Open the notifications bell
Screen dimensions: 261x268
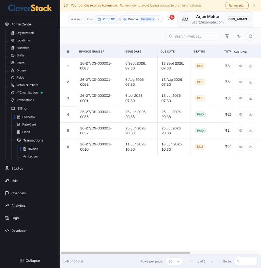(170, 19)
